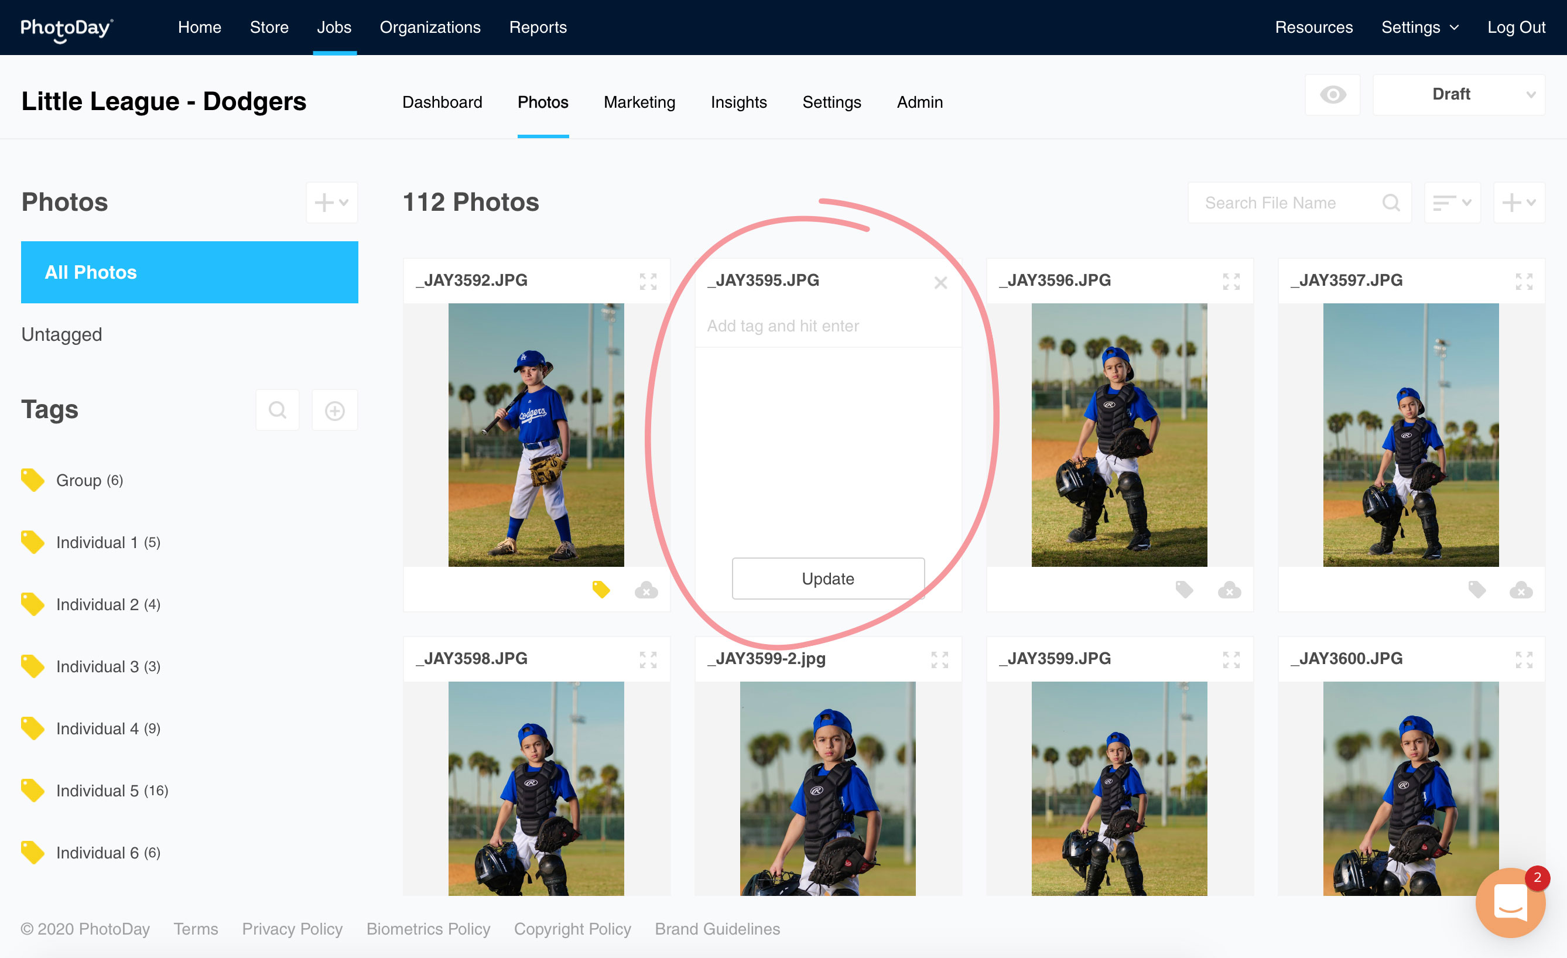The width and height of the screenshot is (1567, 958).
Task: Open the Draft status dropdown
Action: click(1458, 95)
